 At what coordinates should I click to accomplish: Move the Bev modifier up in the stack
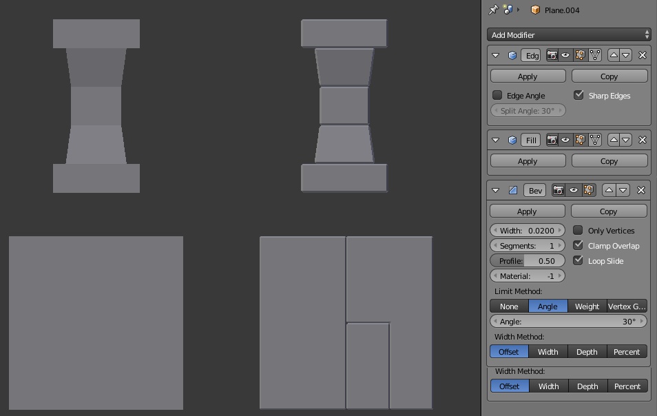tap(609, 190)
